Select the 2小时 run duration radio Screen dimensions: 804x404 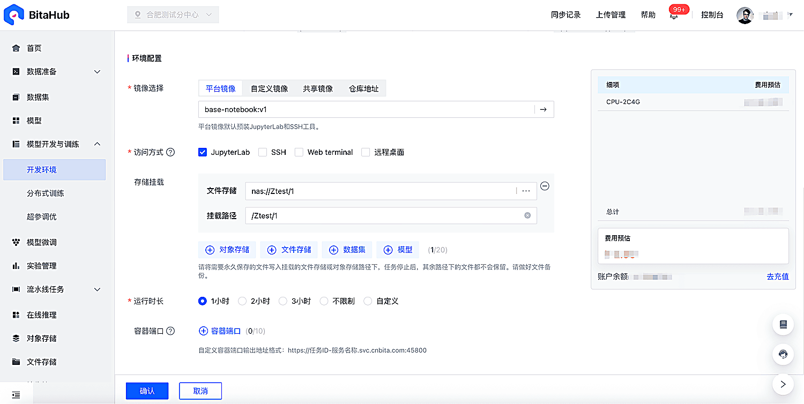point(242,301)
